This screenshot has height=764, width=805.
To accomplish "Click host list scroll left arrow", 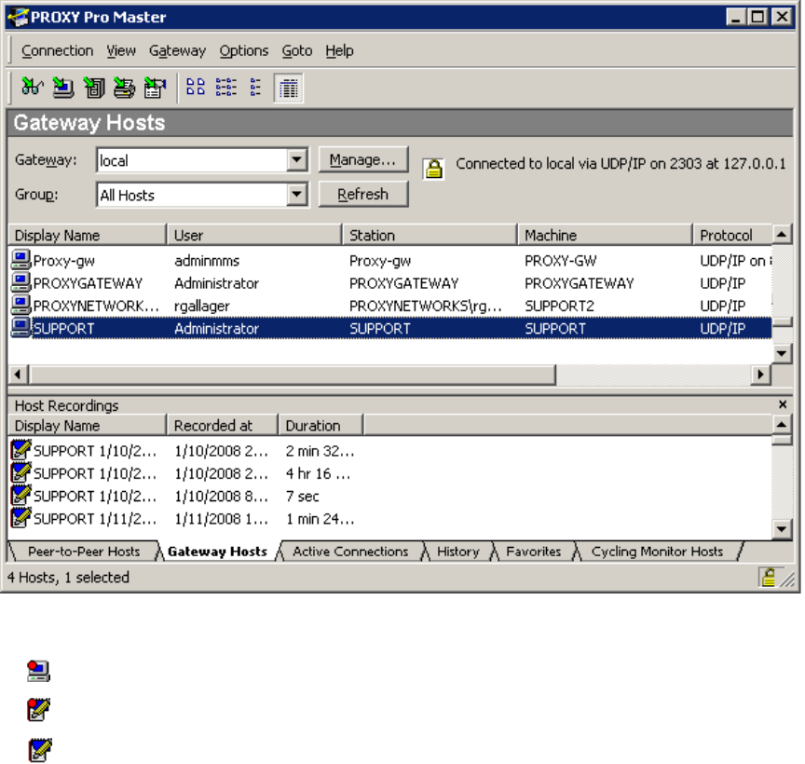I will coord(18,375).
